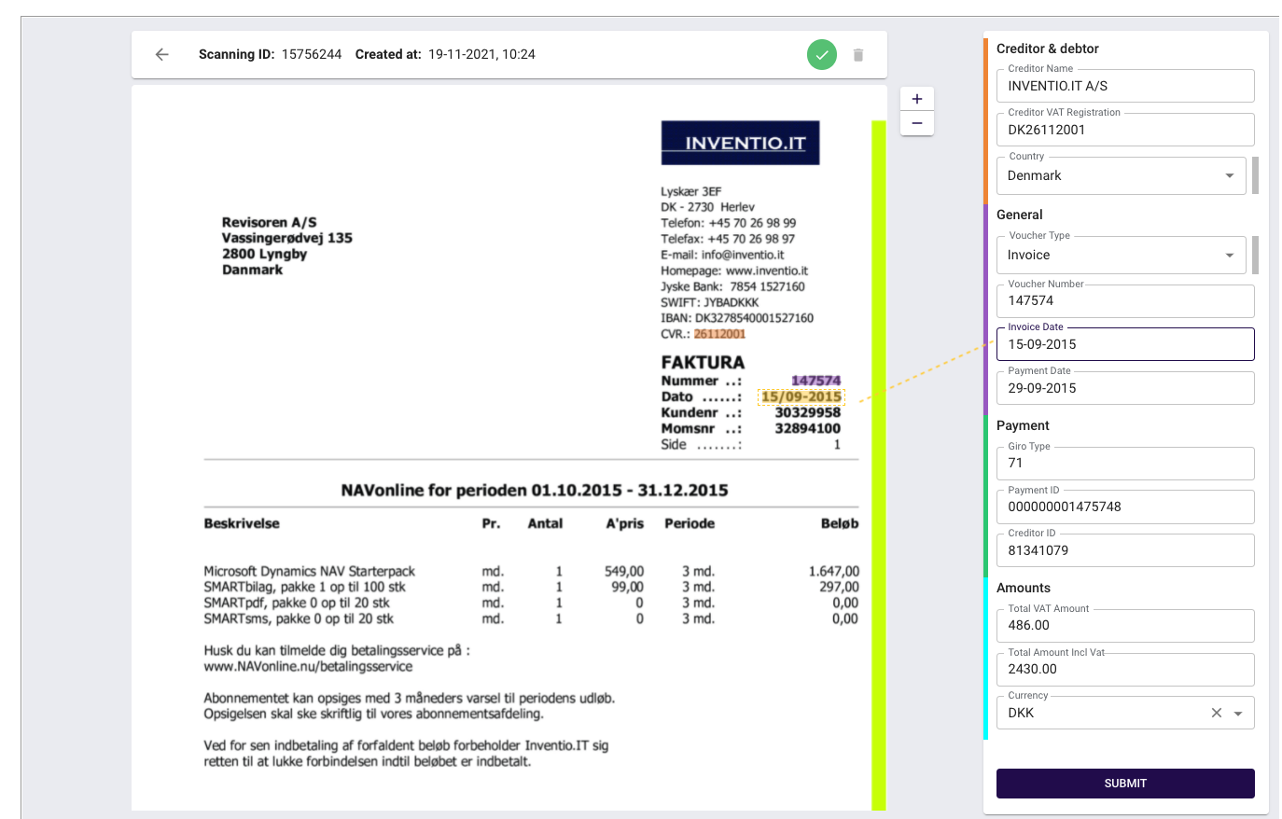Screen dimensions: 1282x819
Task: Edit the Creditor VAT Registration field
Action: [x=1125, y=130]
